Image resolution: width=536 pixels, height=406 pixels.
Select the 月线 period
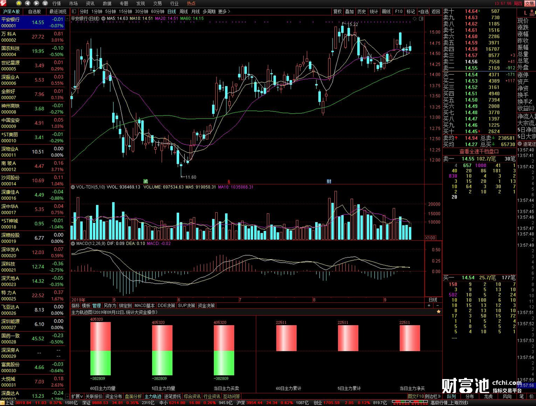(x=196, y=12)
